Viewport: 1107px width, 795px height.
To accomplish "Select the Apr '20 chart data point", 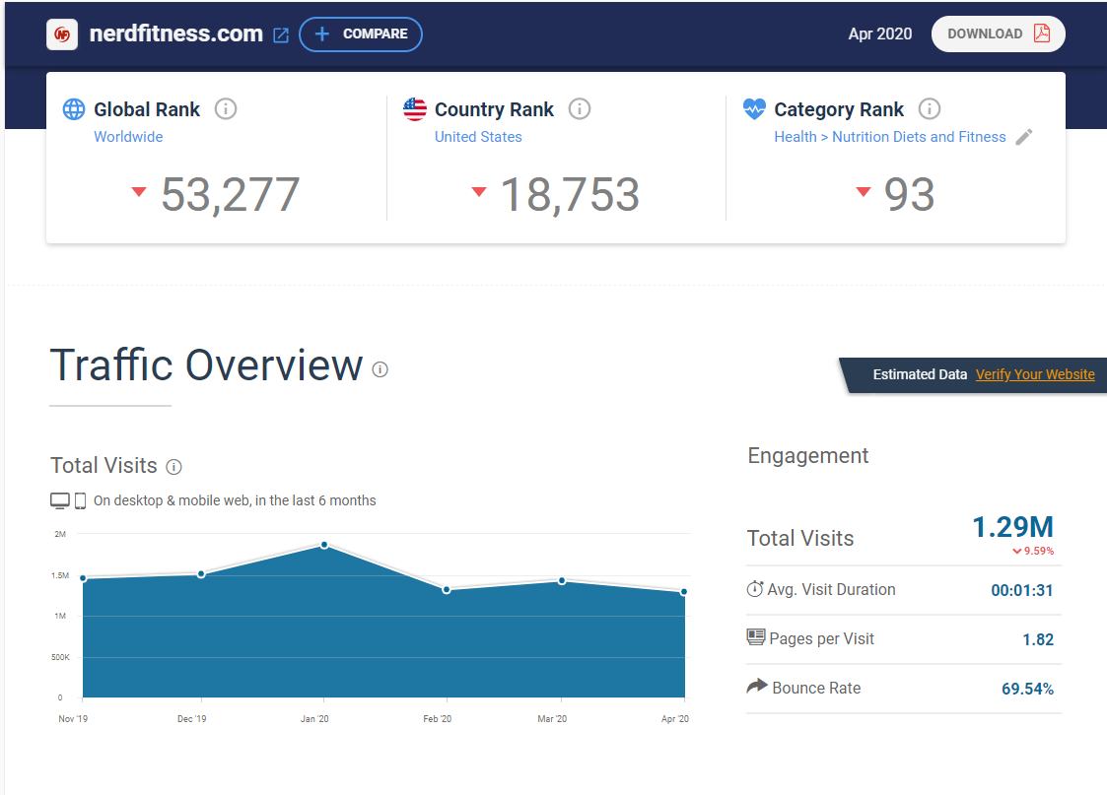I will [683, 592].
